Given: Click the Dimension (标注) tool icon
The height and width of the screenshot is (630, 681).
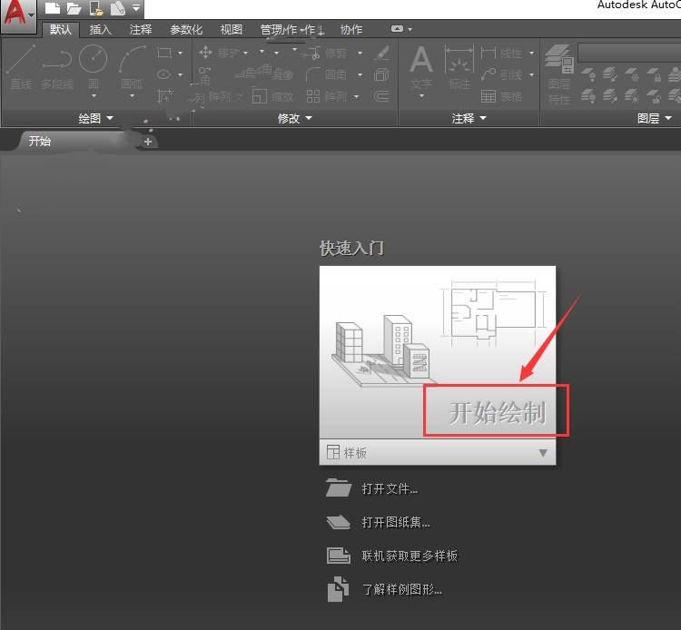Looking at the screenshot, I should pyautogui.click(x=459, y=62).
